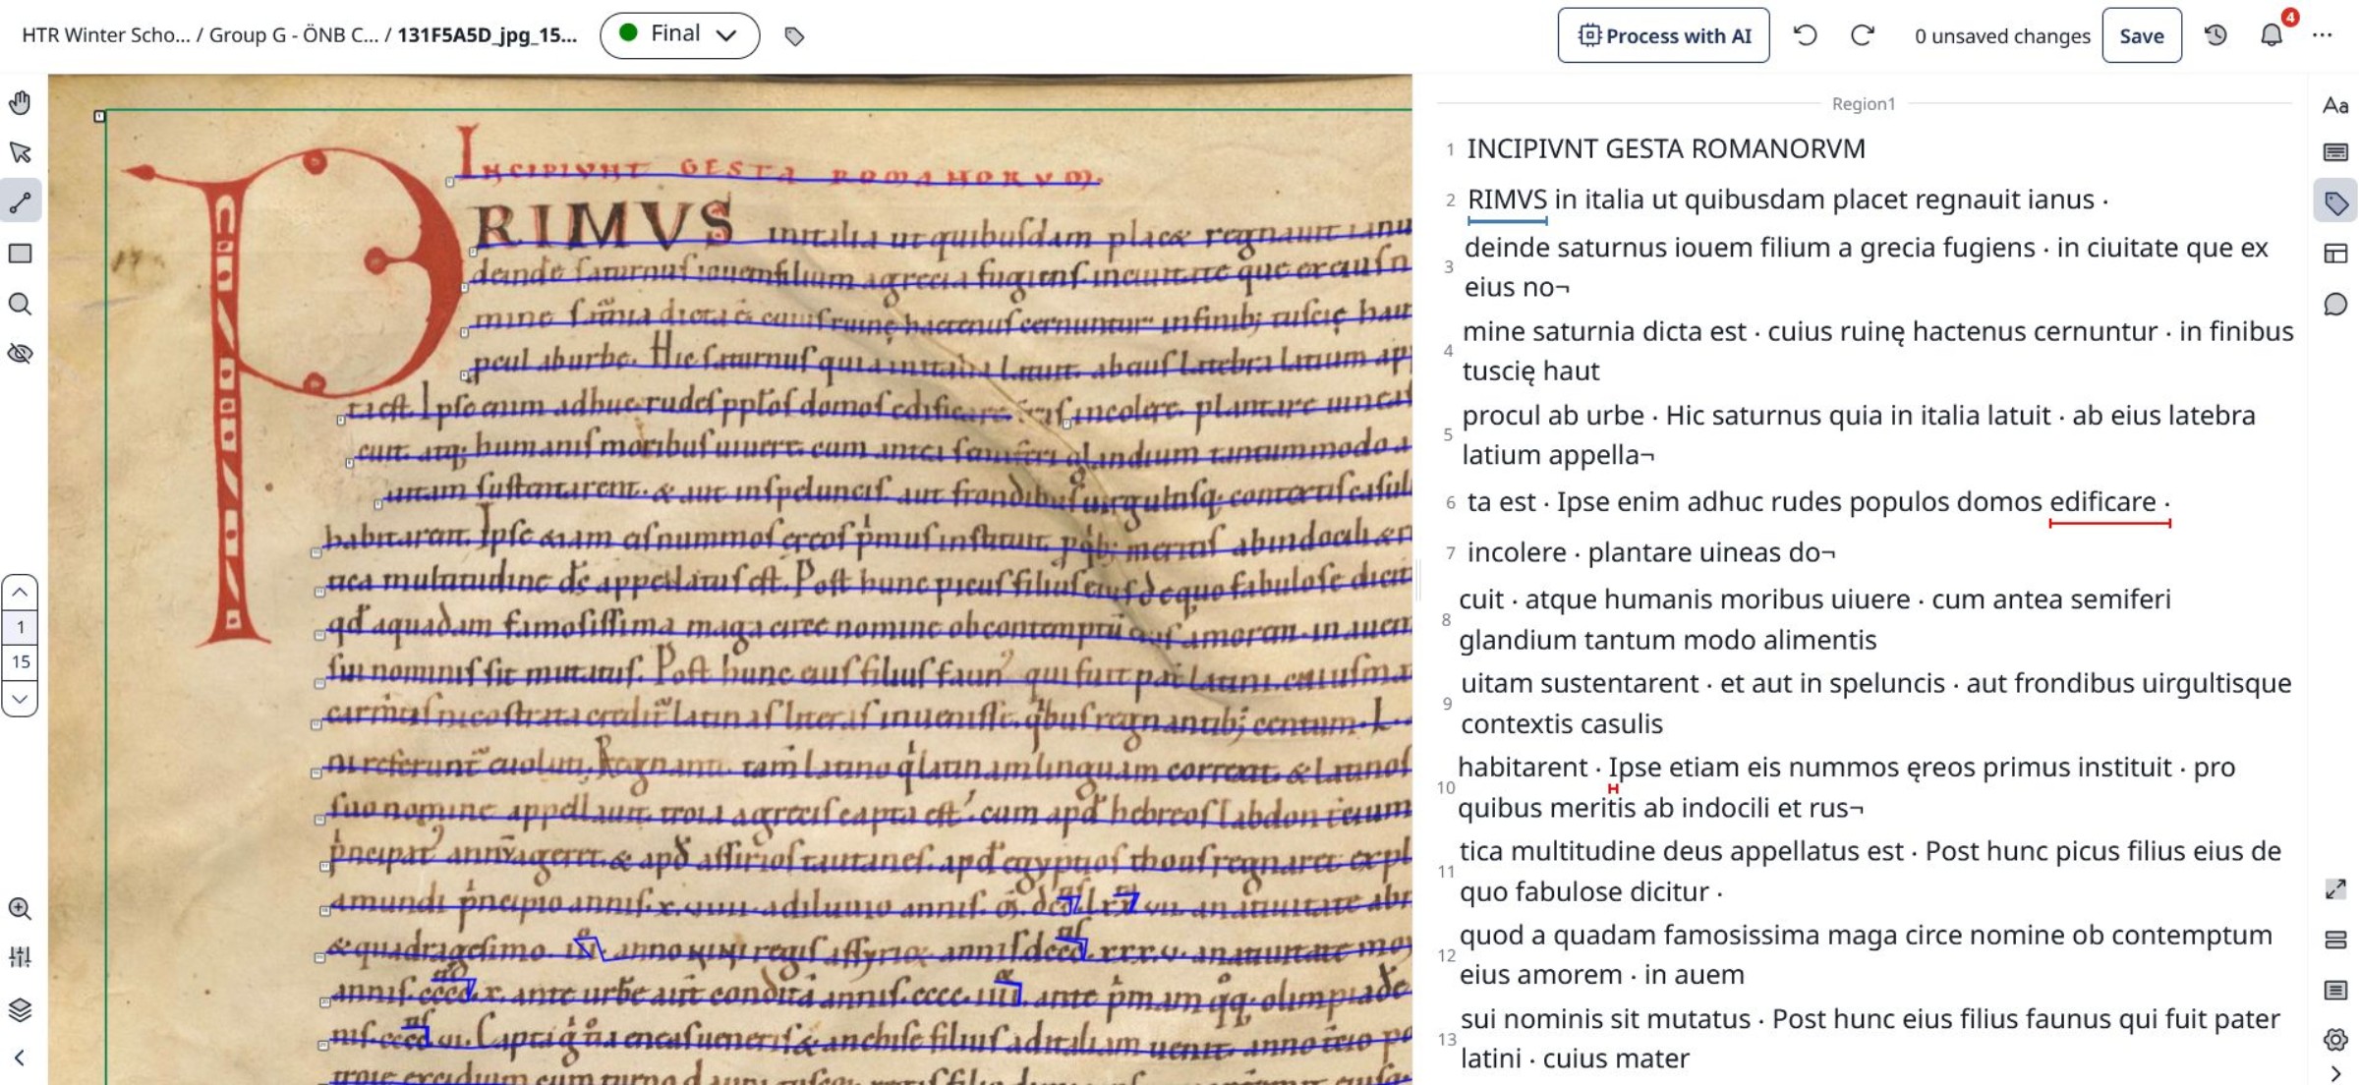Toggle the tagging panel in right sidebar

tap(2335, 202)
